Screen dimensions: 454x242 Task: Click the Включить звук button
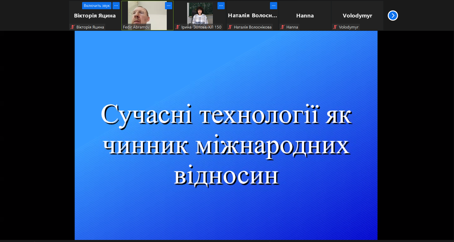(97, 6)
